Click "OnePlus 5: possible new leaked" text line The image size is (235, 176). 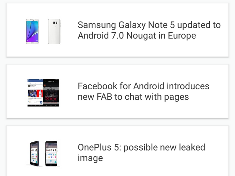(x=141, y=147)
